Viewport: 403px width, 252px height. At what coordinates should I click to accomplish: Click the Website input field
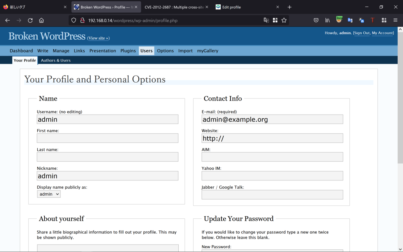pyautogui.click(x=272, y=138)
